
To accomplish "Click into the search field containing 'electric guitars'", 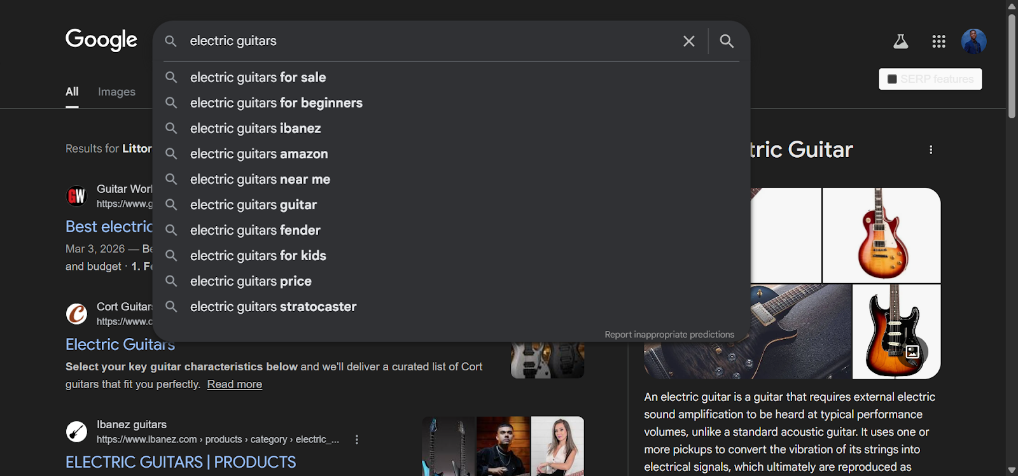I will click(x=429, y=41).
